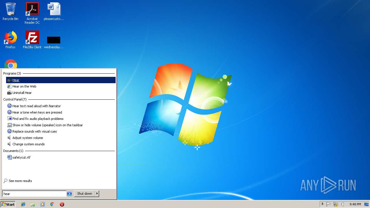Open Internet Explorer from the taskbar
Viewport: 370px width, 208px height.
pyautogui.click(x=23, y=204)
